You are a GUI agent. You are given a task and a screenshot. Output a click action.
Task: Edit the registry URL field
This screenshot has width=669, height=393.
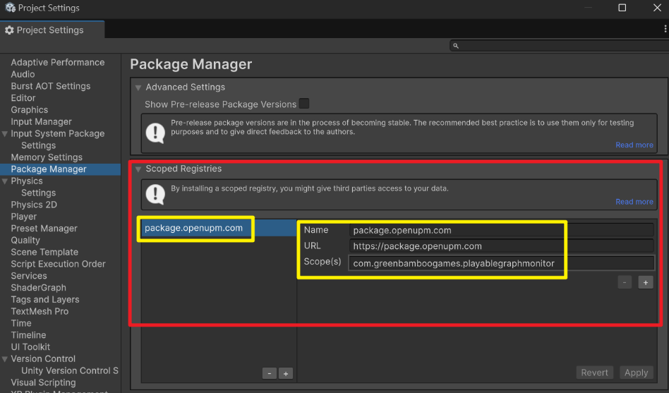501,246
